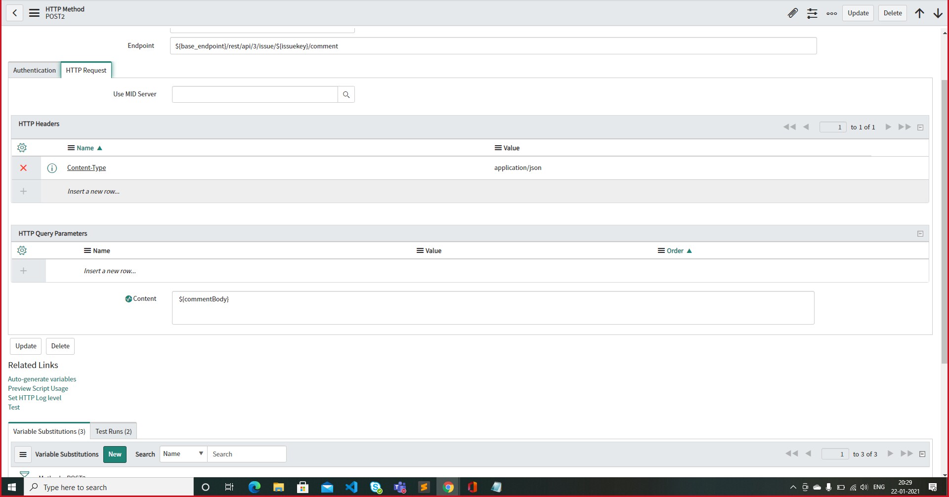Go to the next page of HTTP Headers
This screenshot has height=497, width=949.
pyautogui.click(x=888, y=127)
